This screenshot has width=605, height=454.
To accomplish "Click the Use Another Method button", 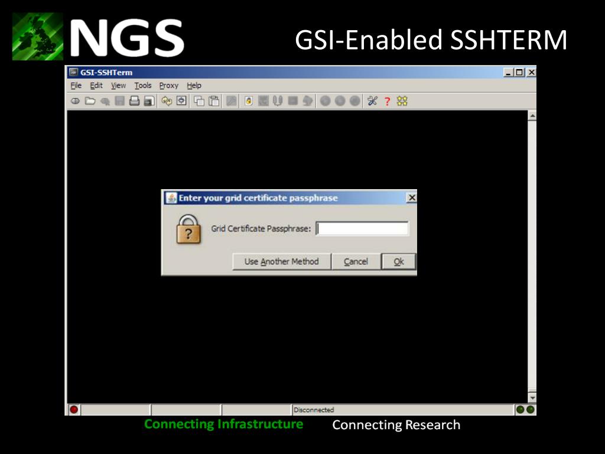I will pos(282,261).
